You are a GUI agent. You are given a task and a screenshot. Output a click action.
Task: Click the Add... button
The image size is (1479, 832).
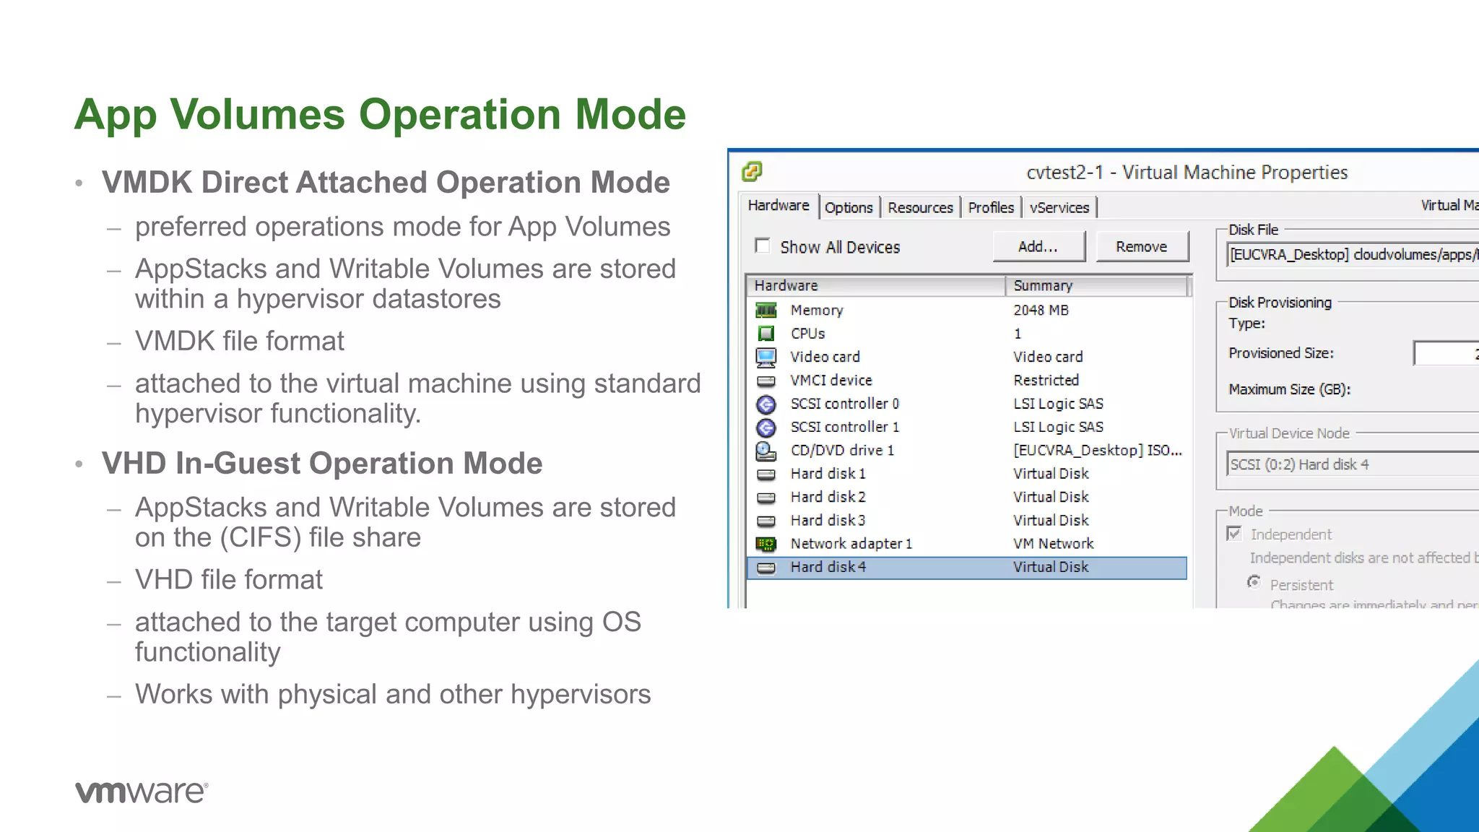point(1038,246)
